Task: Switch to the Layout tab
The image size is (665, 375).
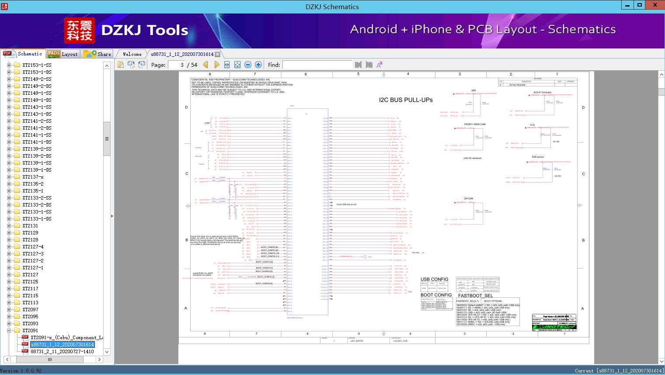Action: point(63,54)
